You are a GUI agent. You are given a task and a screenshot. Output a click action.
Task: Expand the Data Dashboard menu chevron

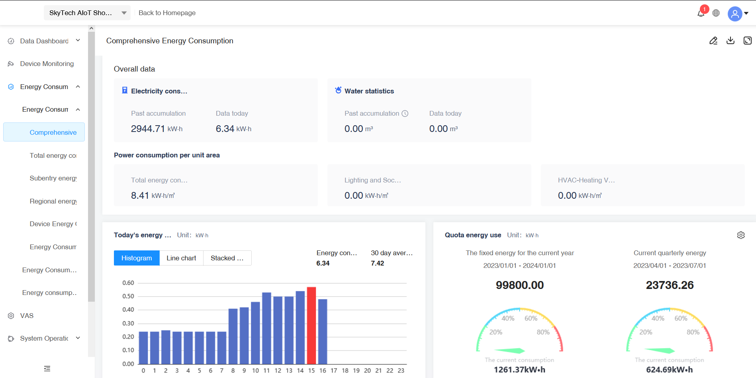pos(78,41)
